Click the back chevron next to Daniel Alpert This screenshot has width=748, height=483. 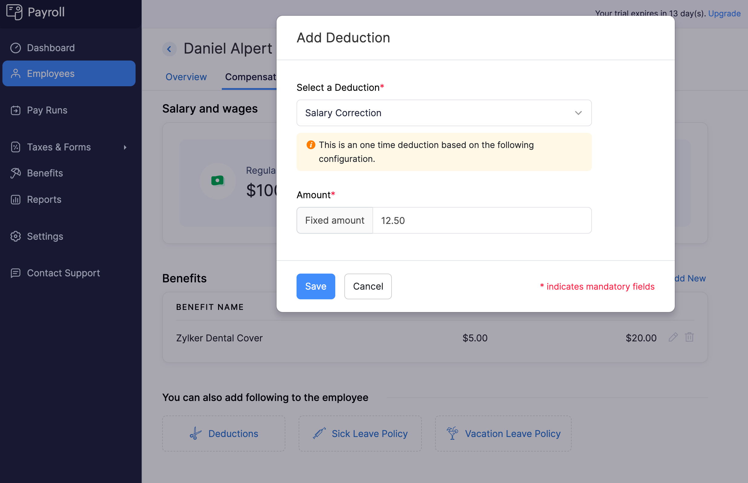pos(169,48)
